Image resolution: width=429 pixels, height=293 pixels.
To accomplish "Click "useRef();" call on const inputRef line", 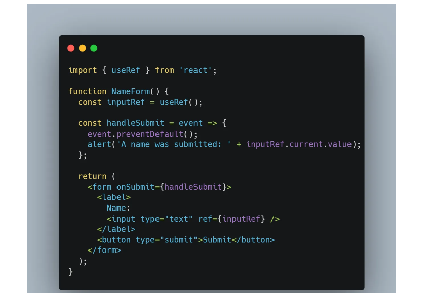I will [181, 102].
